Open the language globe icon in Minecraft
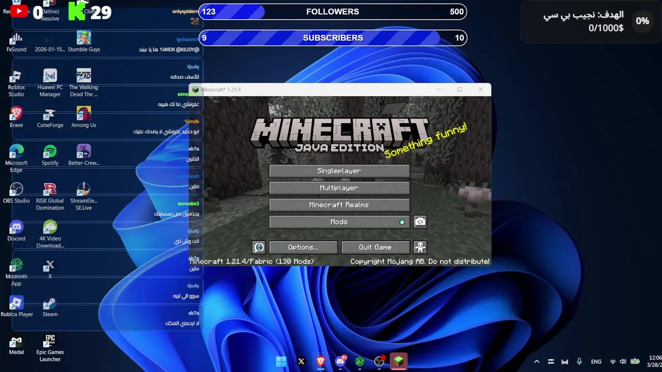The image size is (662, 372). pyautogui.click(x=259, y=247)
